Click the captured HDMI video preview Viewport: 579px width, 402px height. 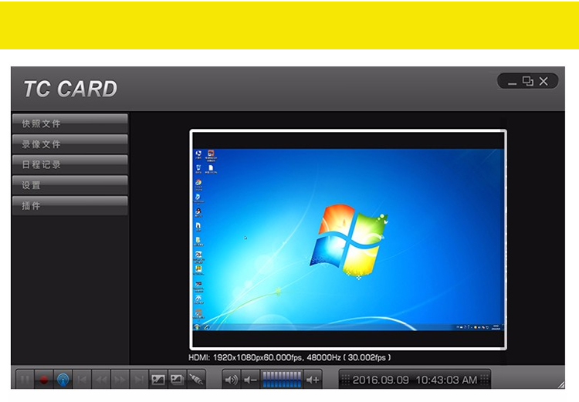point(348,239)
